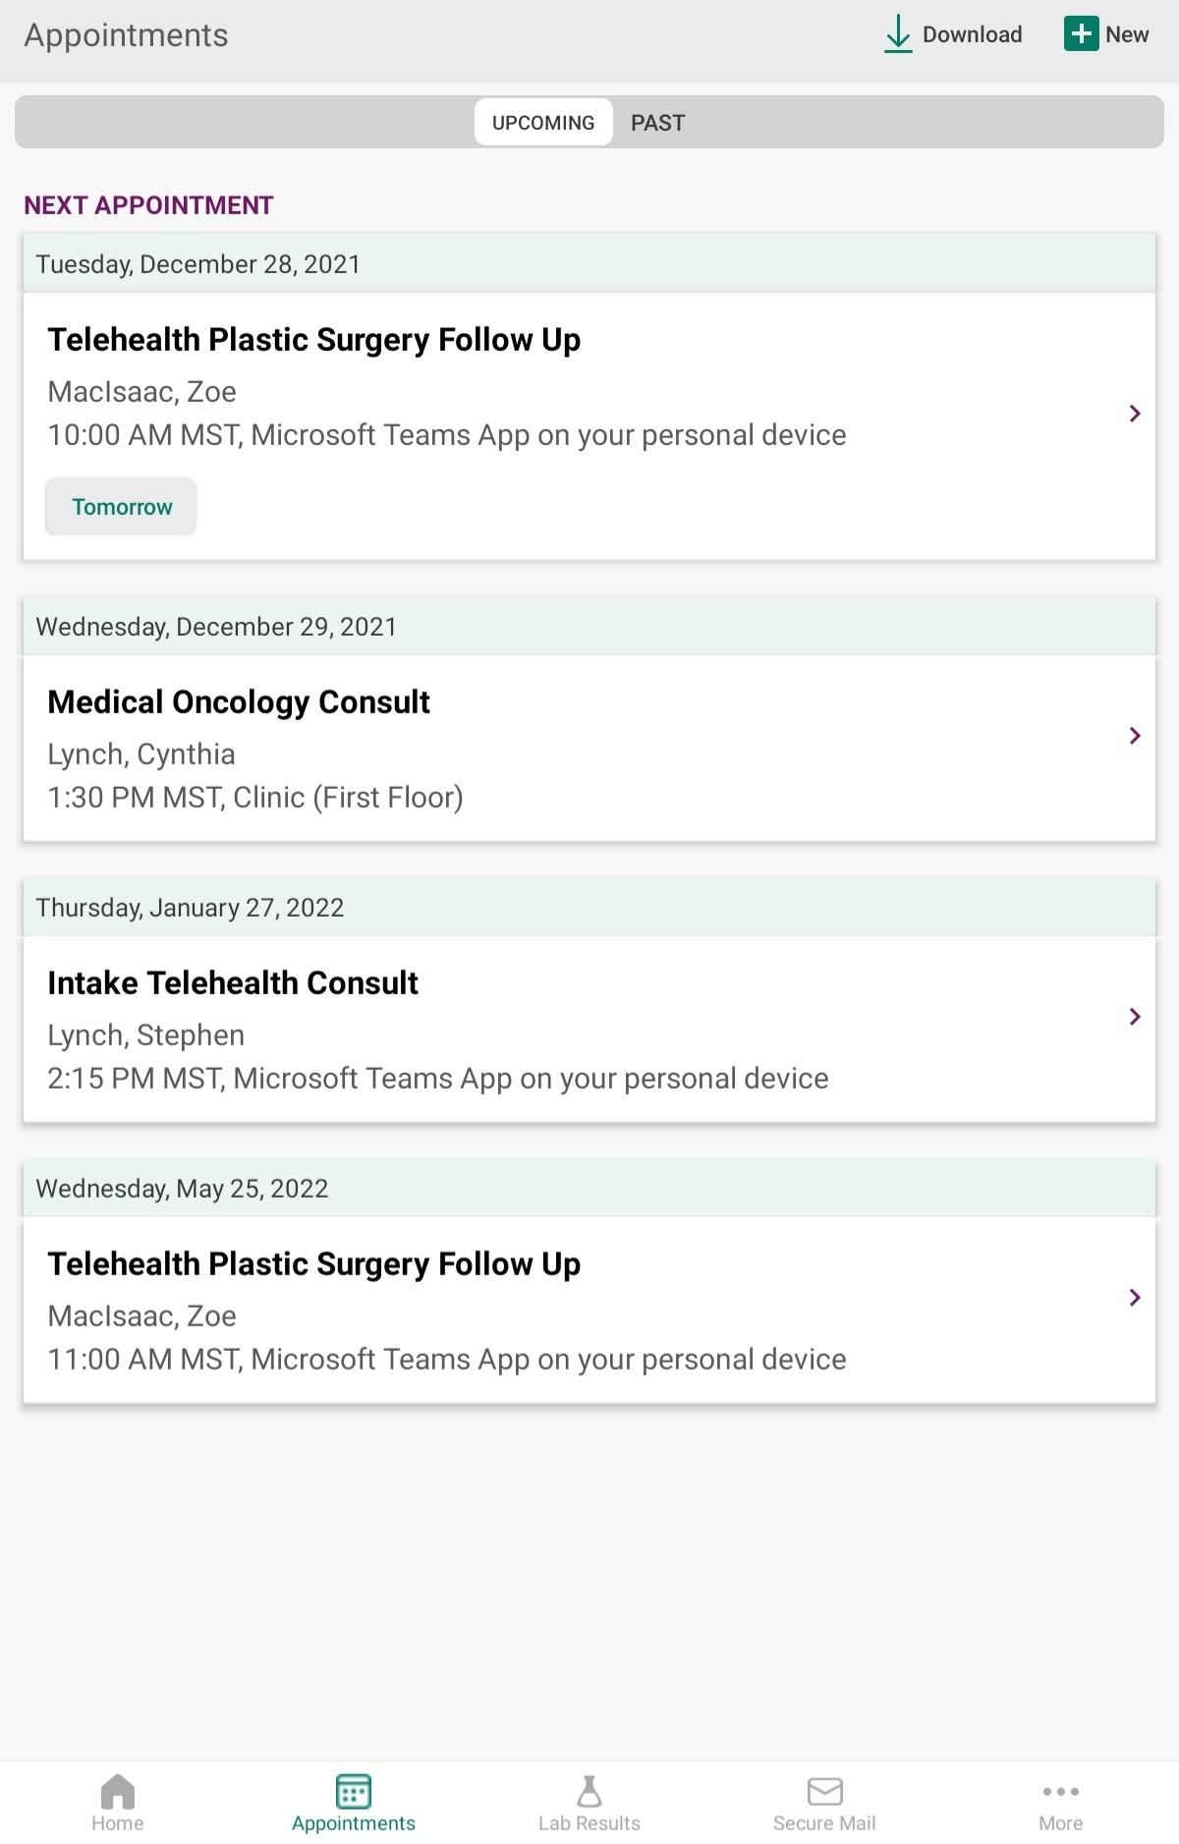Select the Tuesday, December 28, 2021 header
1179x1844 pixels.
(589, 264)
